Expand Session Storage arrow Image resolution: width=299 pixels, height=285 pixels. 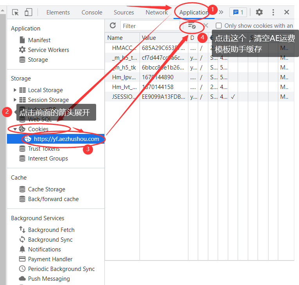click(15, 100)
